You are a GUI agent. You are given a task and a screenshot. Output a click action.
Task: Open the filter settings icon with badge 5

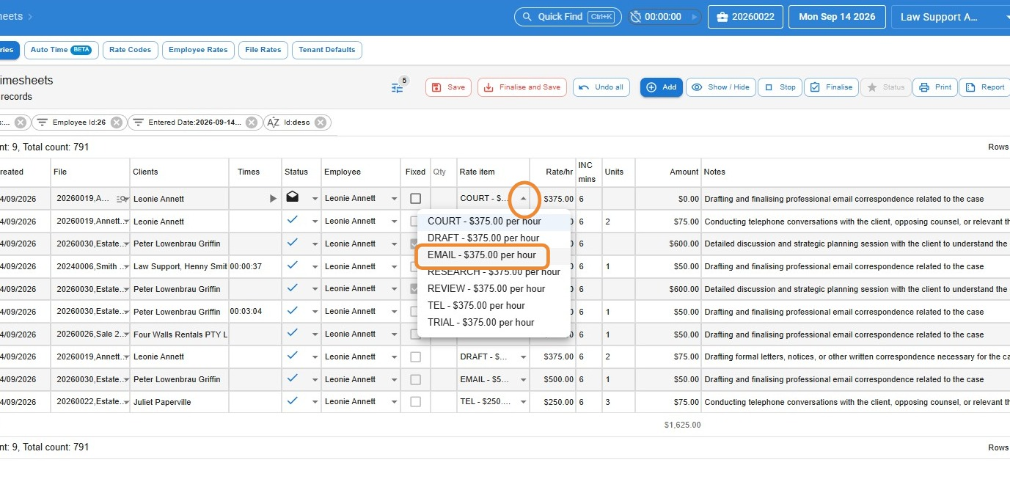pyautogui.click(x=398, y=87)
